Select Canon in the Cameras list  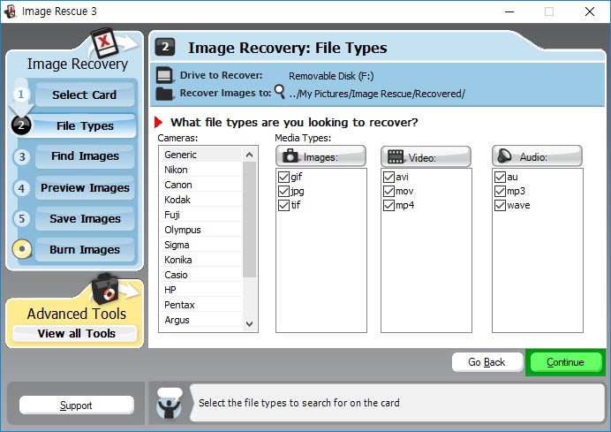click(201, 185)
